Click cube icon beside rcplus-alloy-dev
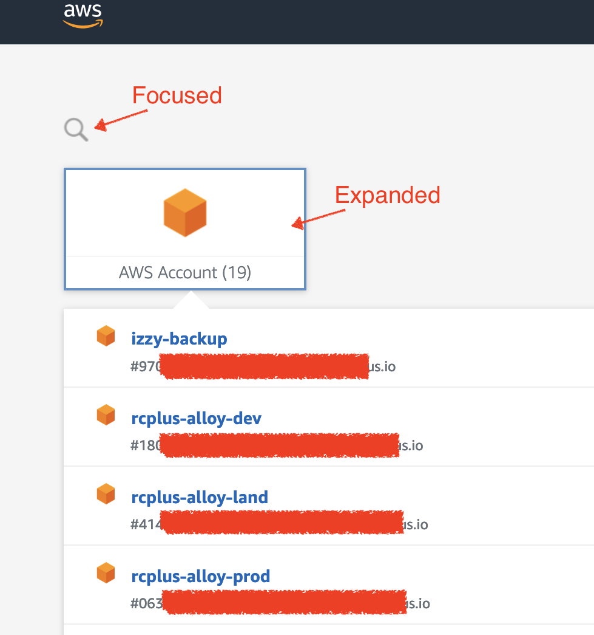594x635 pixels. click(x=106, y=414)
